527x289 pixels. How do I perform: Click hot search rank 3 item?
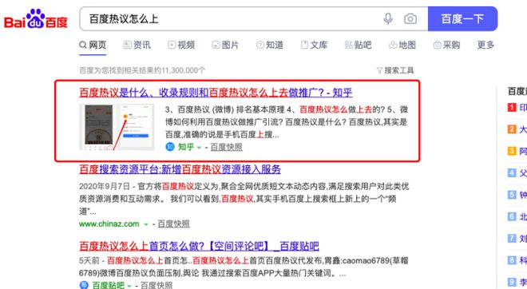pos(517,151)
